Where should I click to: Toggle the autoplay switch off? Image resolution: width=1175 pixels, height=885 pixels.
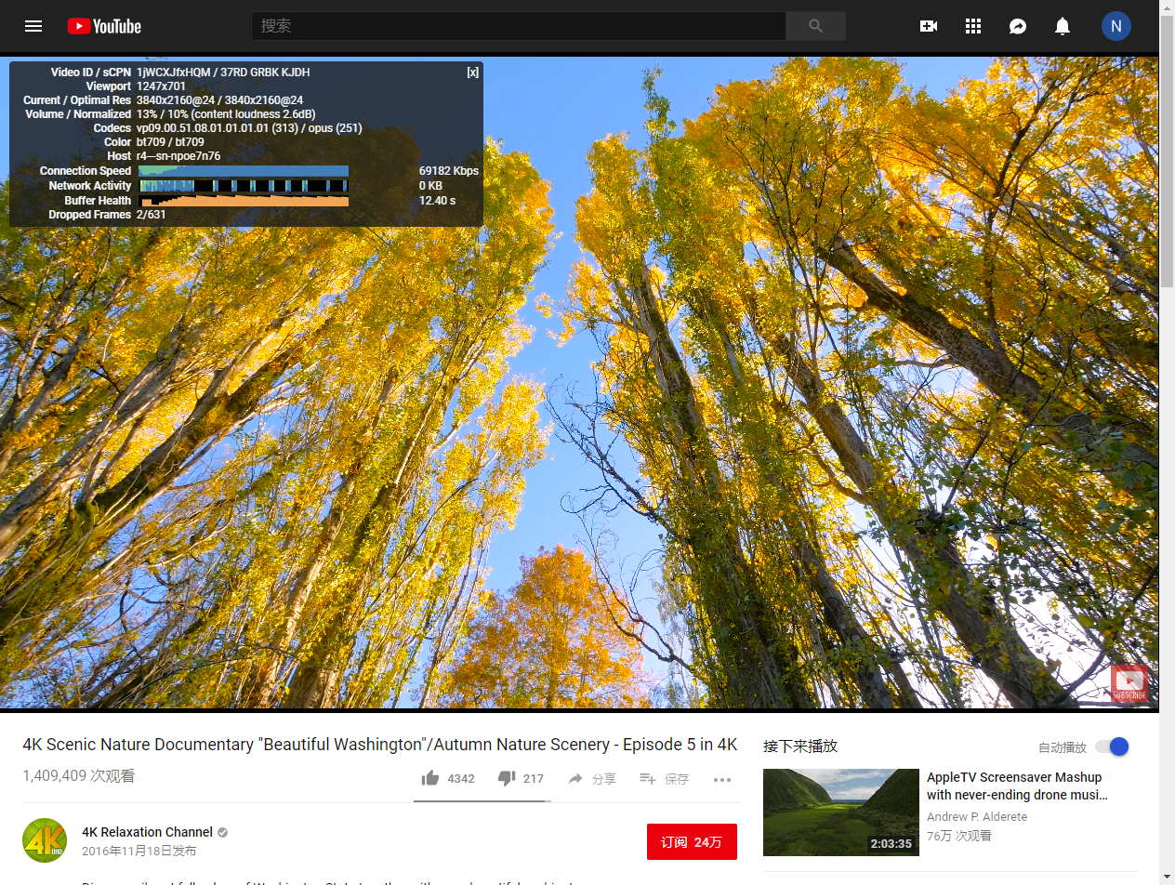(x=1112, y=746)
